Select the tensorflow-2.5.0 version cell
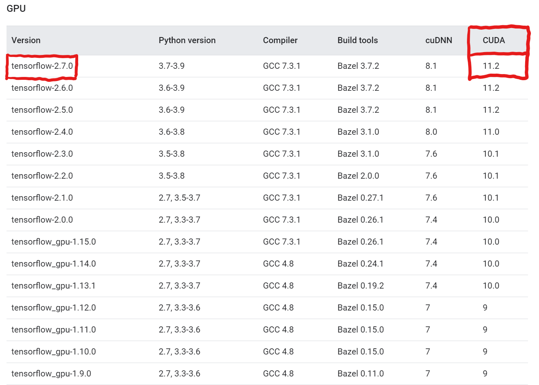The width and height of the screenshot is (539, 385). 42,110
